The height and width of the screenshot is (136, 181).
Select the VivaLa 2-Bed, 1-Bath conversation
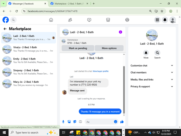click(x=29, y=49)
